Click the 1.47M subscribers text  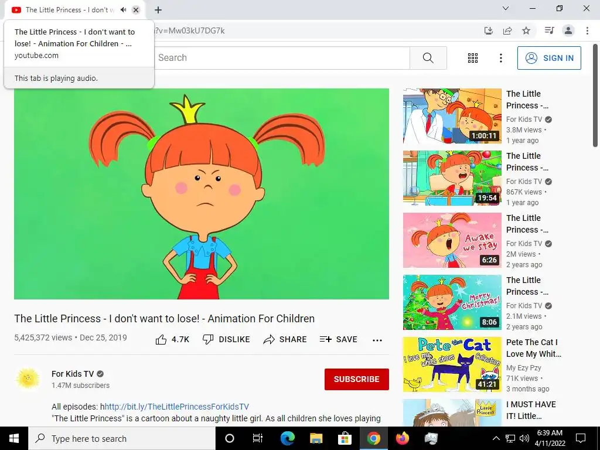[80, 386]
